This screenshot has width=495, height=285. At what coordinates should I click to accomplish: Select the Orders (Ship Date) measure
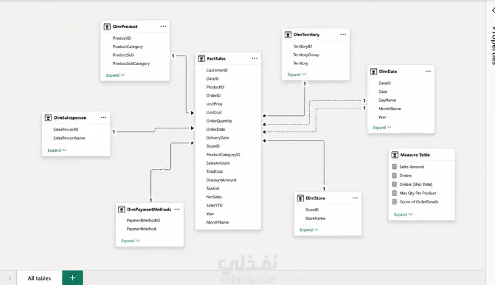click(416, 184)
